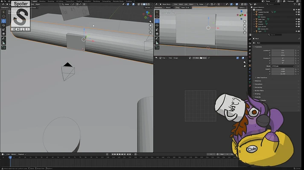
Task: Switch to the Sculpting workspace tab
Action: pyautogui.click(x=51, y=1)
